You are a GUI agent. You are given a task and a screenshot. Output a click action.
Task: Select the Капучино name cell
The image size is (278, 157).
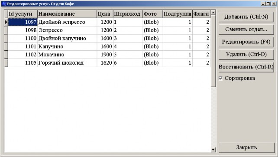click(67, 46)
